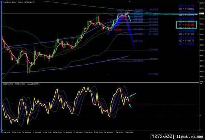Select the M1 = 1121.09 pivot label
205x140 pixels.
click(186, 34)
